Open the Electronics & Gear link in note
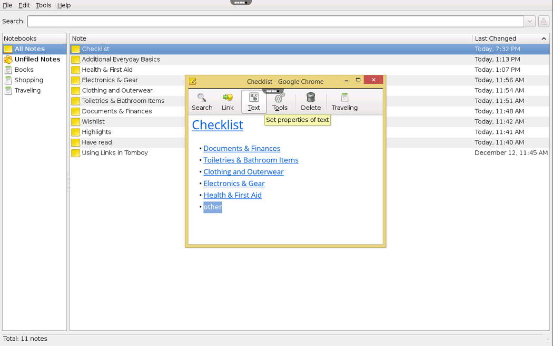The height and width of the screenshot is (346, 553). click(234, 184)
